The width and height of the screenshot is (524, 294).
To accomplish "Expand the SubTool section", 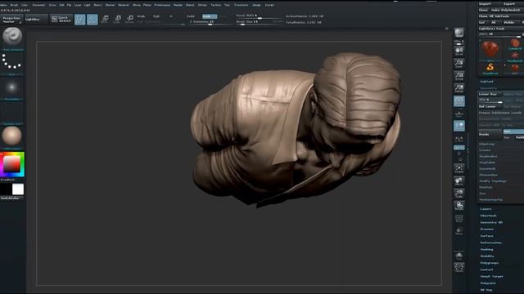I will pyautogui.click(x=486, y=82).
